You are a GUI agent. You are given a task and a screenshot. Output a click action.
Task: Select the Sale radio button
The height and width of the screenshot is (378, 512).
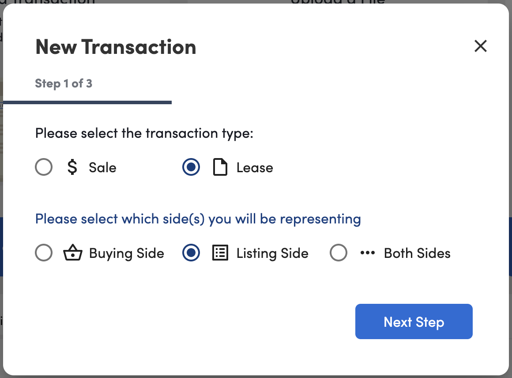pyautogui.click(x=44, y=167)
